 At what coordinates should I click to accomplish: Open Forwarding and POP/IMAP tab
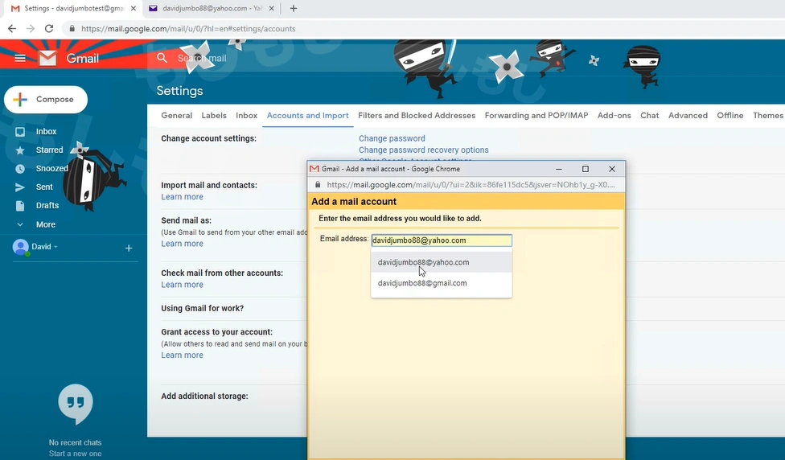pos(536,115)
